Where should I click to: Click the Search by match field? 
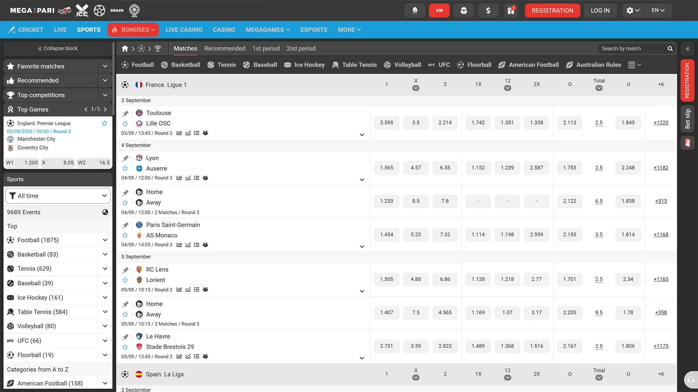(x=633, y=48)
